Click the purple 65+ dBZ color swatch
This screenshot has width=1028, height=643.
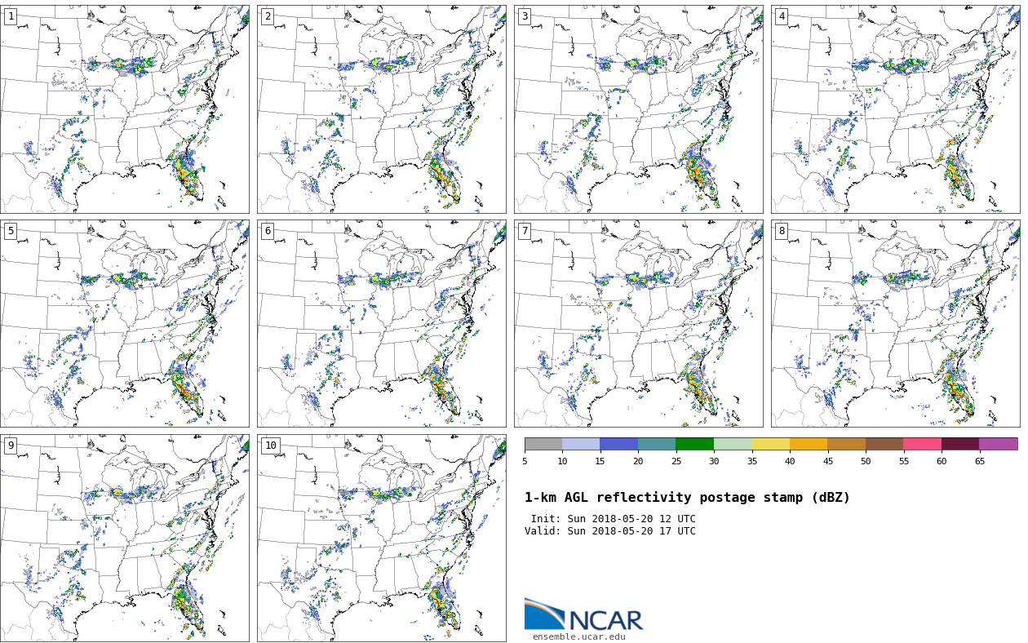click(998, 444)
